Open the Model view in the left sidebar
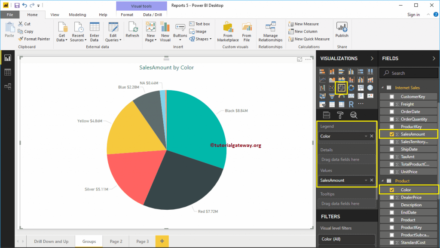Image resolution: width=440 pixels, height=248 pixels. 7,86
